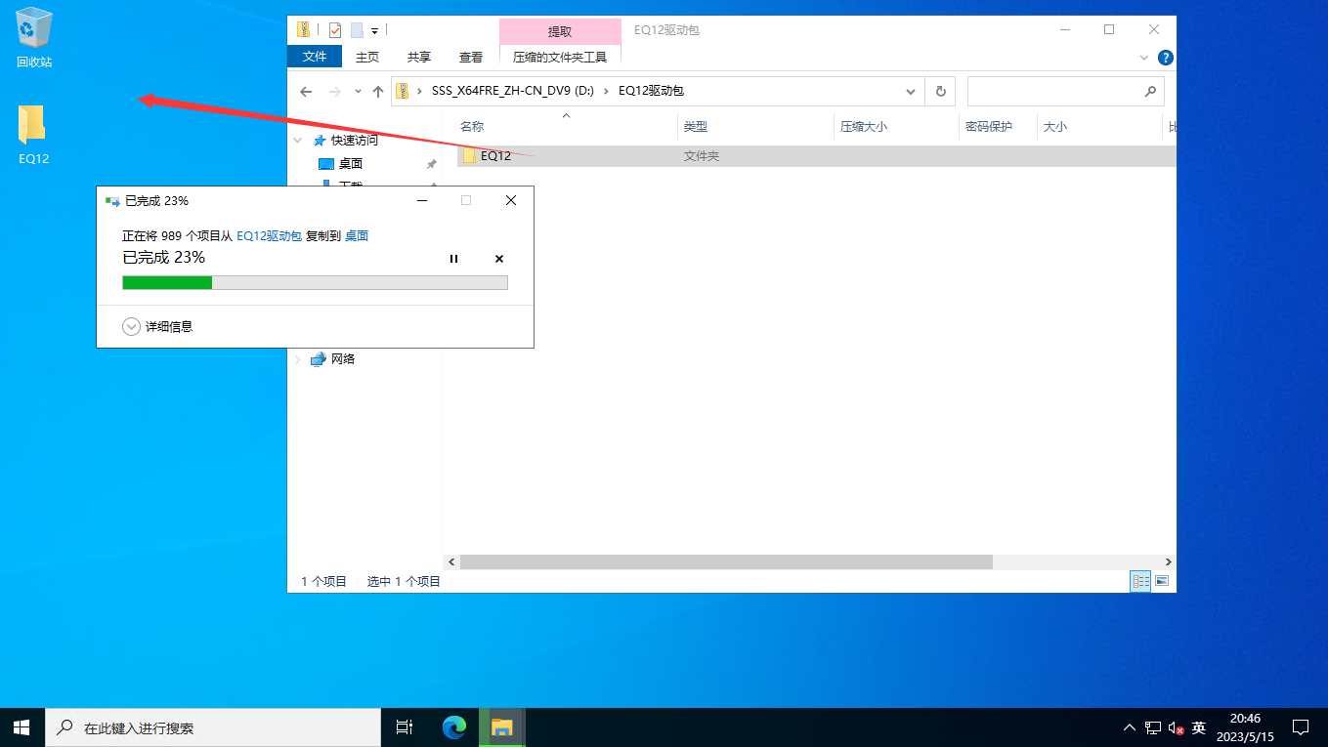This screenshot has width=1328, height=747.
Task: Click the EQ12驱动包 source link
Action: tap(269, 236)
